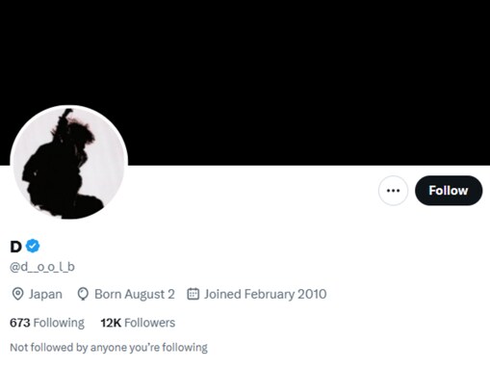Open the three-dots more options menu
Image resolution: width=490 pixels, height=368 pixels.
pyautogui.click(x=393, y=191)
